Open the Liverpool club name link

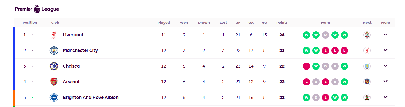[x=73, y=35]
